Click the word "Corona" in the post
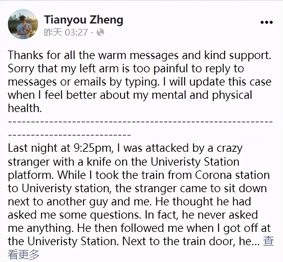This screenshot has height=262, width=283. (213, 175)
